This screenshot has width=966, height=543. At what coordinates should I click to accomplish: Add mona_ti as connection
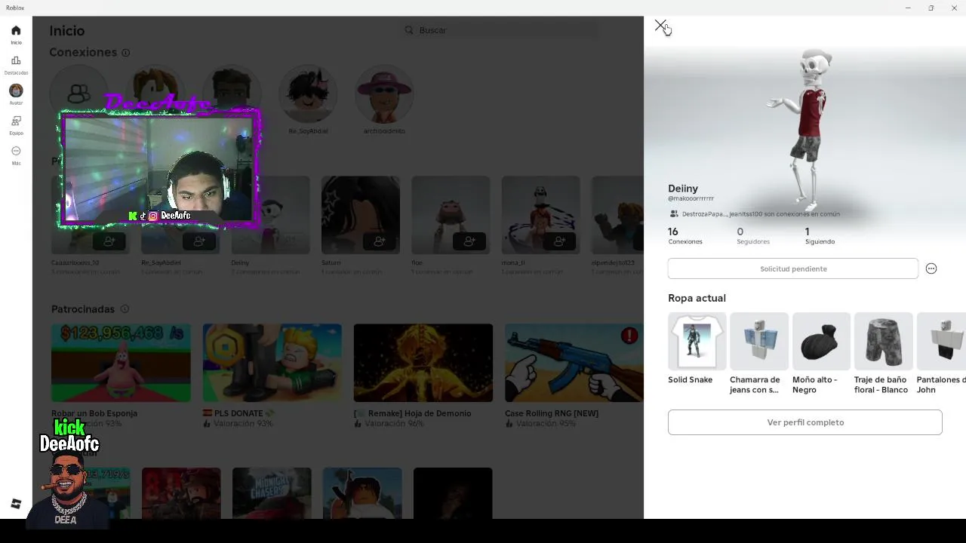coord(559,241)
